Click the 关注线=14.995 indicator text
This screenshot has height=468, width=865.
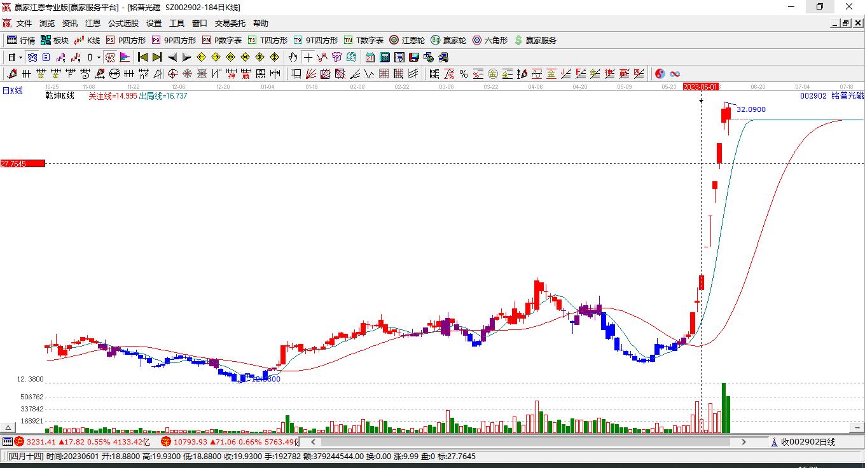[x=113, y=96]
